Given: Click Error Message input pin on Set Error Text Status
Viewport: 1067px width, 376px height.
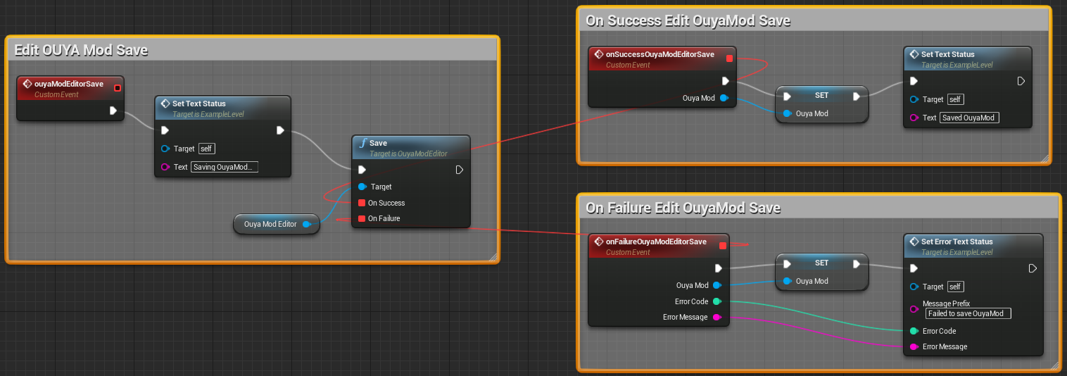Looking at the screenshot, I should click(914, 346).
